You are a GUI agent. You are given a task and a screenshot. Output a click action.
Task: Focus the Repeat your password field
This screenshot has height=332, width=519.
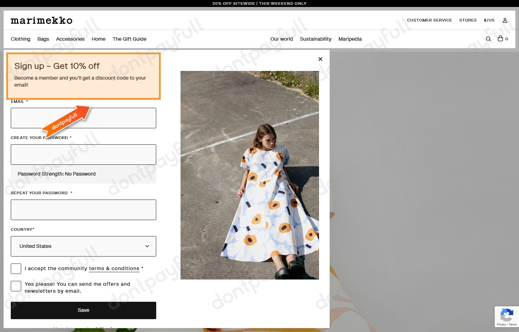[83, 210]
